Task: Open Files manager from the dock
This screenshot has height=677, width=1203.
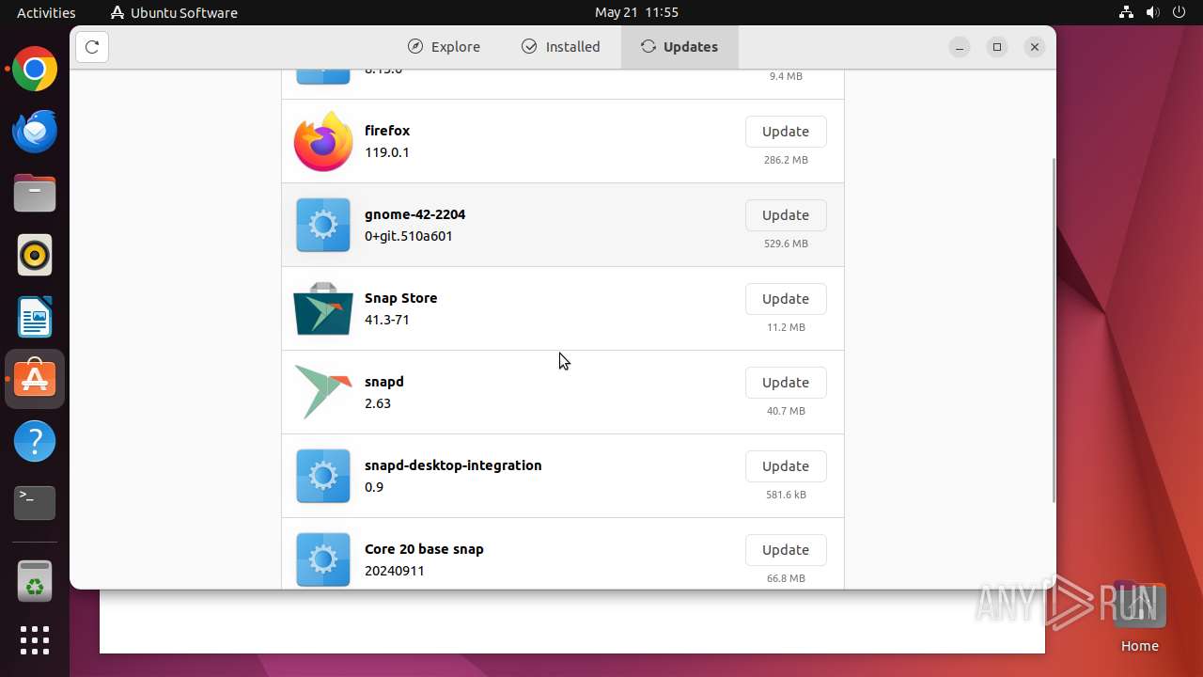Action: click(x=35, y=194)
